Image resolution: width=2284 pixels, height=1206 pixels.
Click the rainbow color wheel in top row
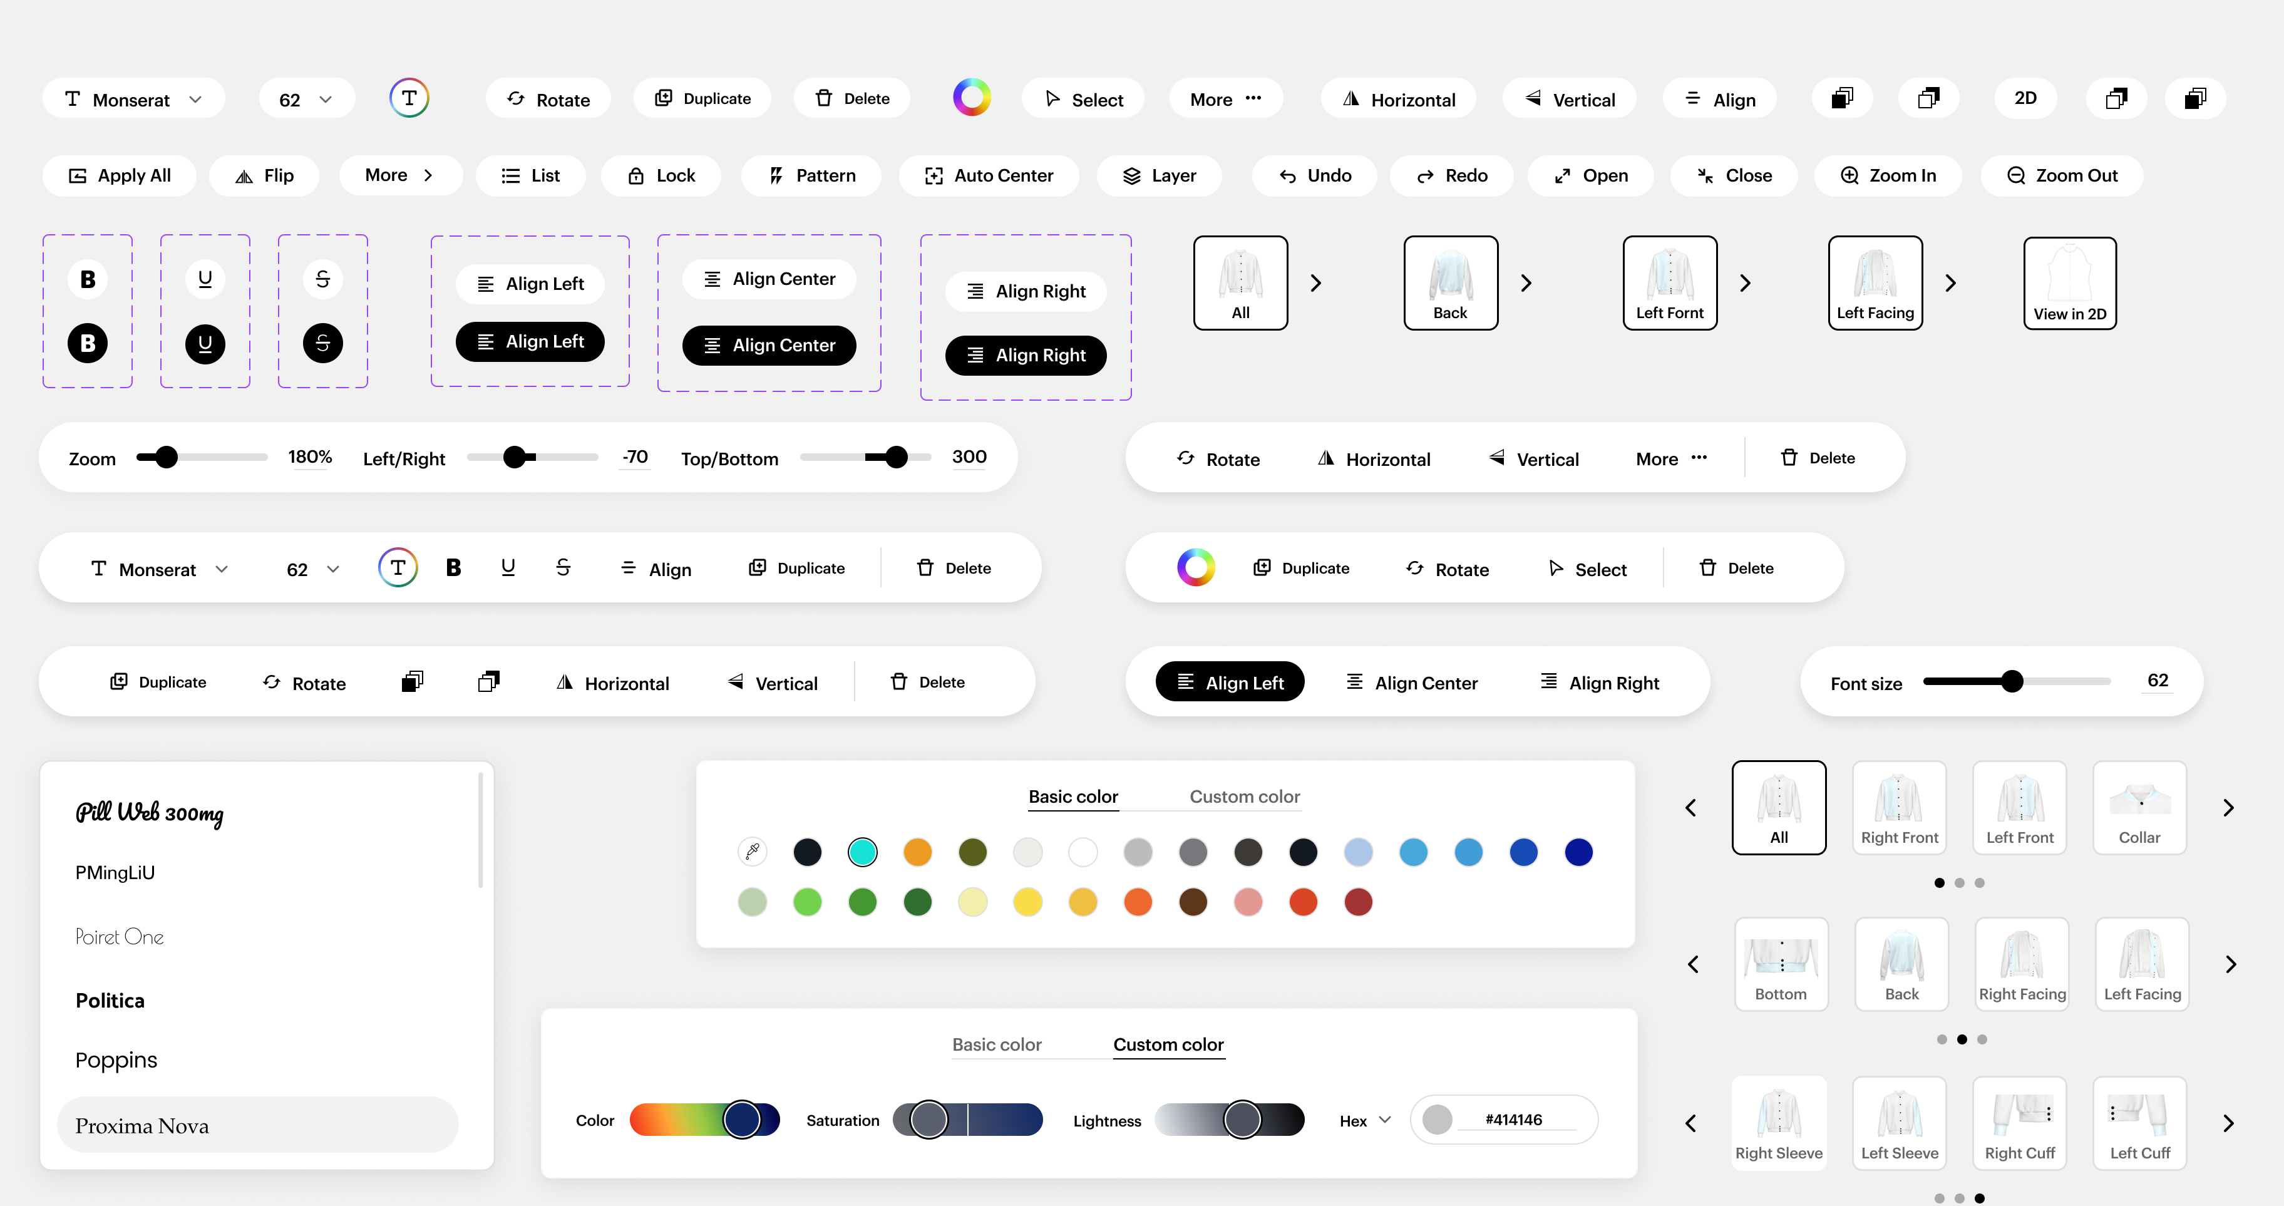[971, 98]
